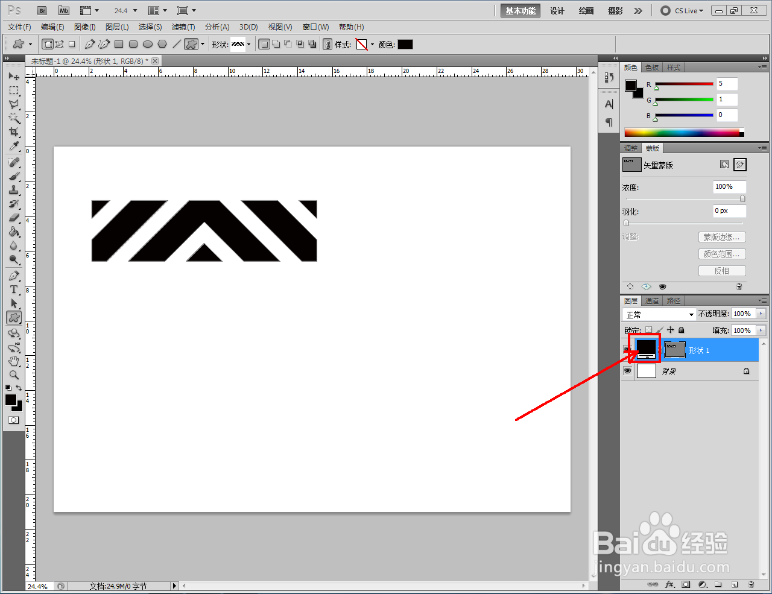
Task: Click 蒙版边缘... button
Action: pos(722,237)
